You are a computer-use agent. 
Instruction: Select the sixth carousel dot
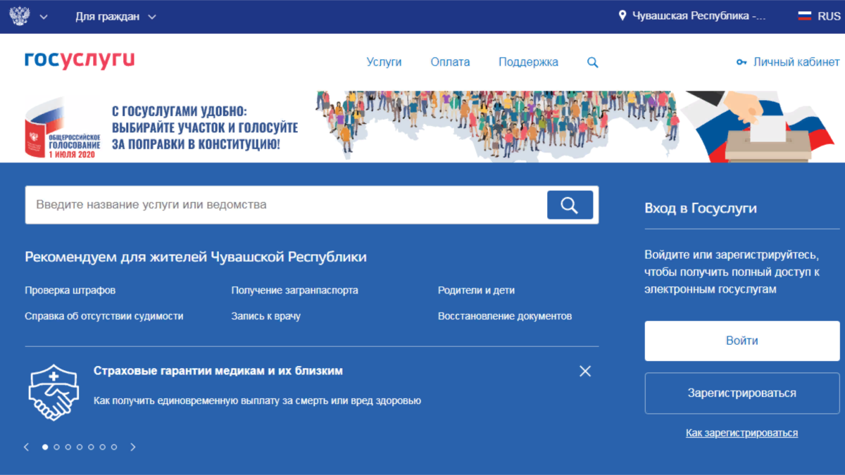[102, 447]
